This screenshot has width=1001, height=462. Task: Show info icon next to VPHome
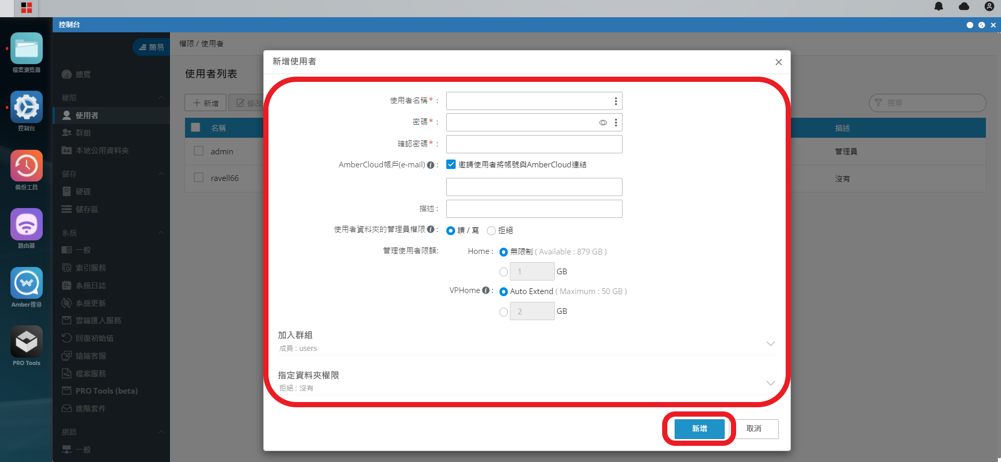click(486, 290)
